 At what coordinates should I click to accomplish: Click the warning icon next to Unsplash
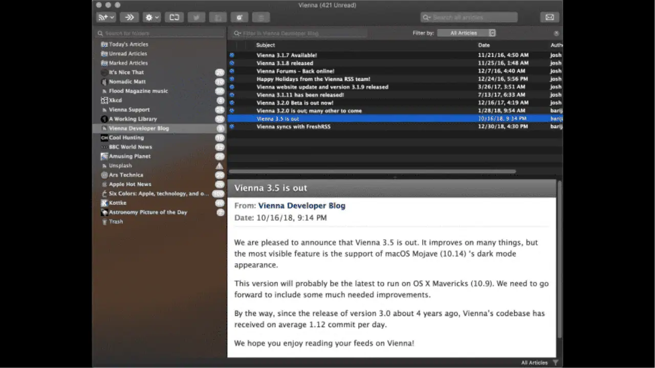click(x=220, y=166)
